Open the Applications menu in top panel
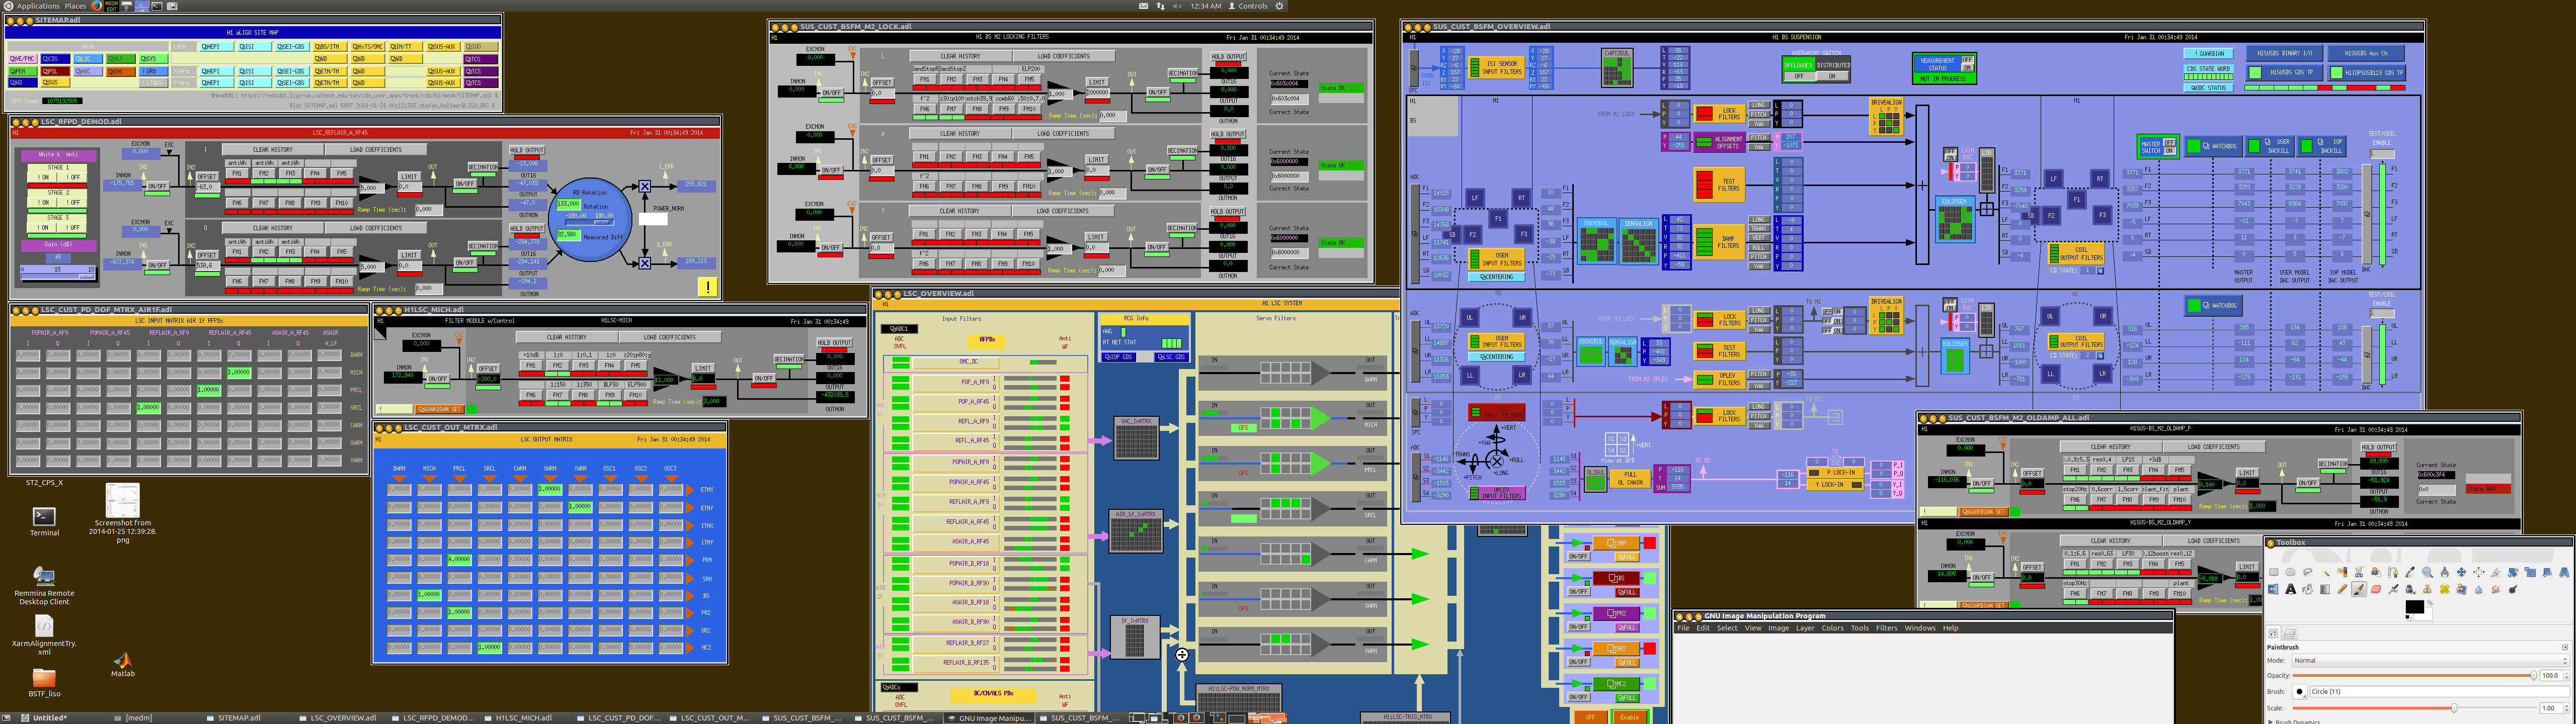The image size is (2576, 724). point(38,6)
